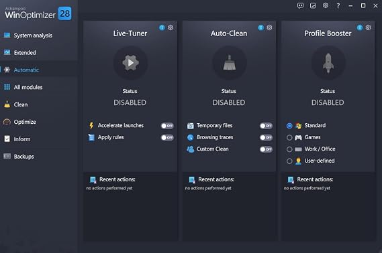Screen dimensions: 382x253
Task: Click Auto-Clean DISABLED status text
Action: tap(229, 102)
